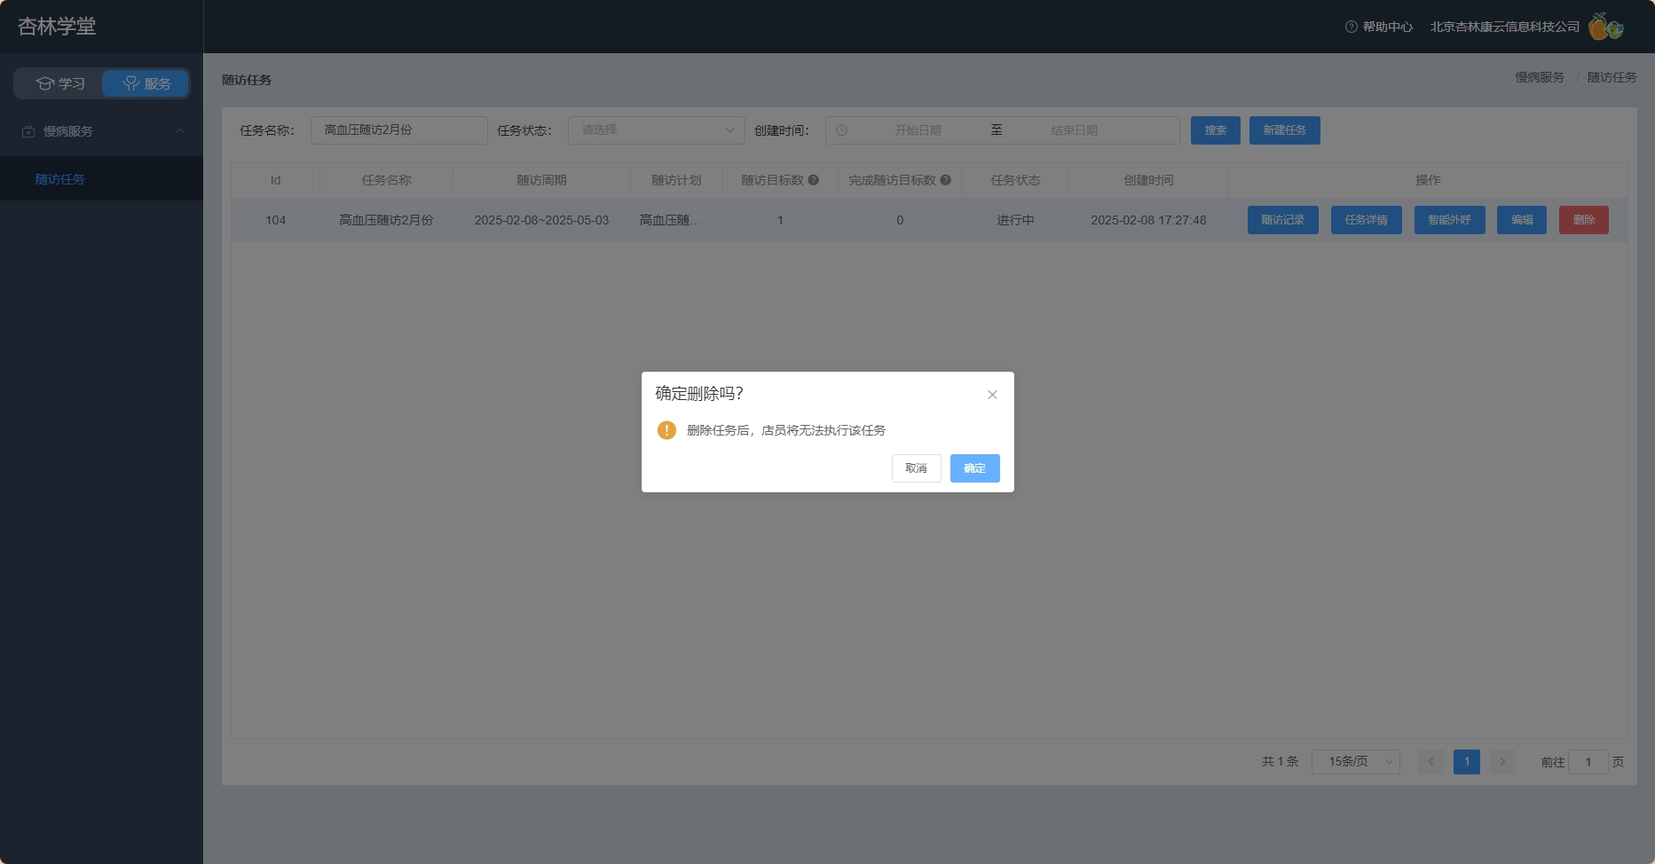Click the 2025-02-08 17:27:48 creation time cell
Image resolution: width=1655 pixels, height=864 pixels.
click(1148, 220)
